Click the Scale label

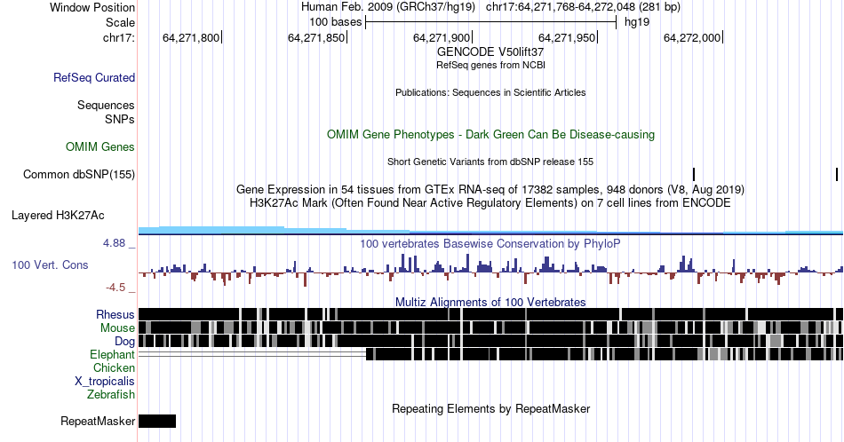pos(120,22)
